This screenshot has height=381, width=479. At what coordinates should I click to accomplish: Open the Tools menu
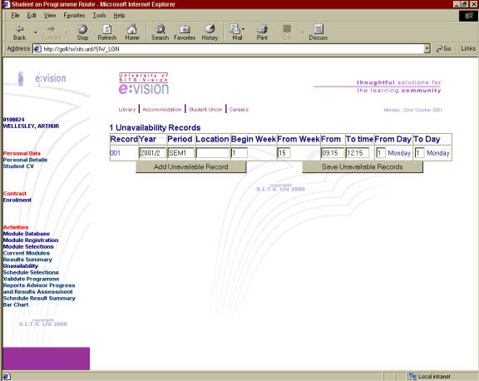[99, 15]
